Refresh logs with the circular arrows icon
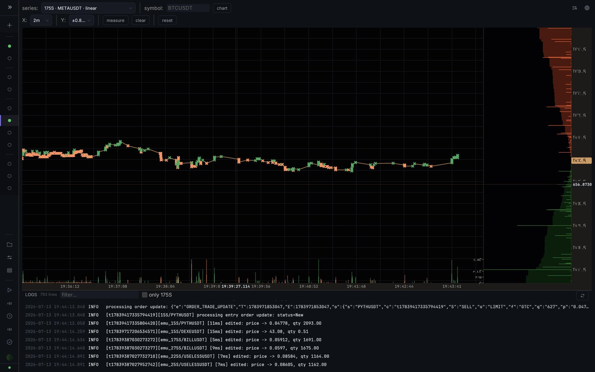Image resolution: width=595 pixels, height=372 pixels. coord(582,295)
